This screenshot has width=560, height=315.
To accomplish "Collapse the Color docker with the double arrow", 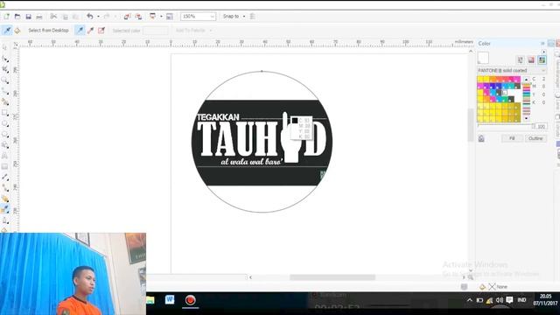I will 542,43.
